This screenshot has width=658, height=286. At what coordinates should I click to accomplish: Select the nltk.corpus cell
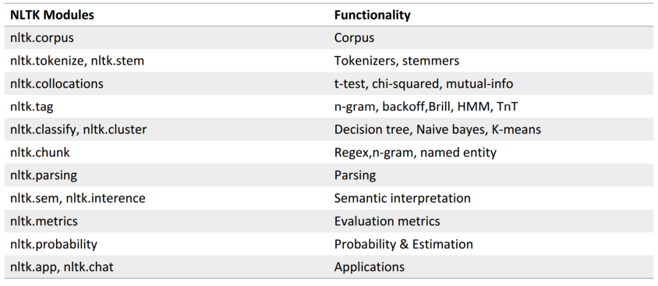[x=42, y=37]
